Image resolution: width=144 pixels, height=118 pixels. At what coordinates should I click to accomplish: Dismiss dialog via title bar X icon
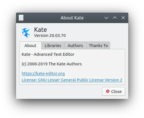click(123, 18)
